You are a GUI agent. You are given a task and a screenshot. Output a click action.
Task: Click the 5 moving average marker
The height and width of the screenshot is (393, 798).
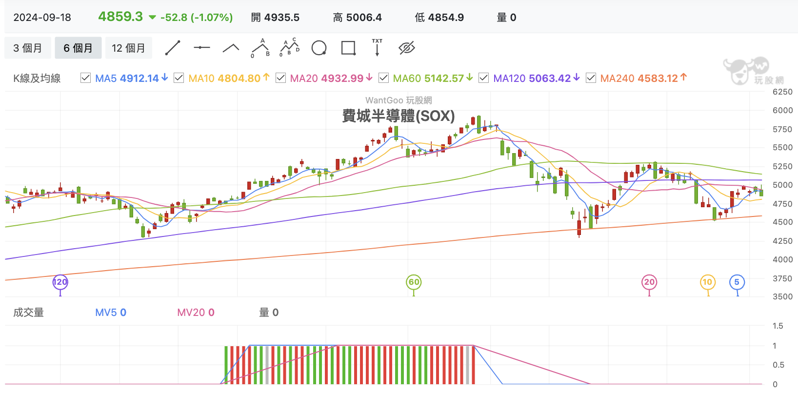coord(737,282)
